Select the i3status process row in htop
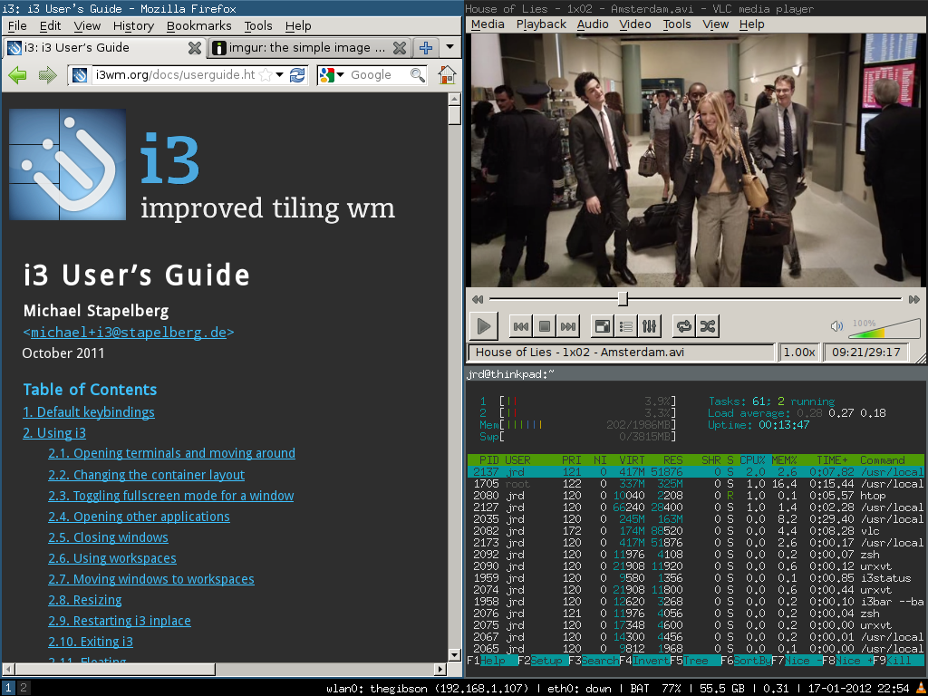 click(695, 577)
